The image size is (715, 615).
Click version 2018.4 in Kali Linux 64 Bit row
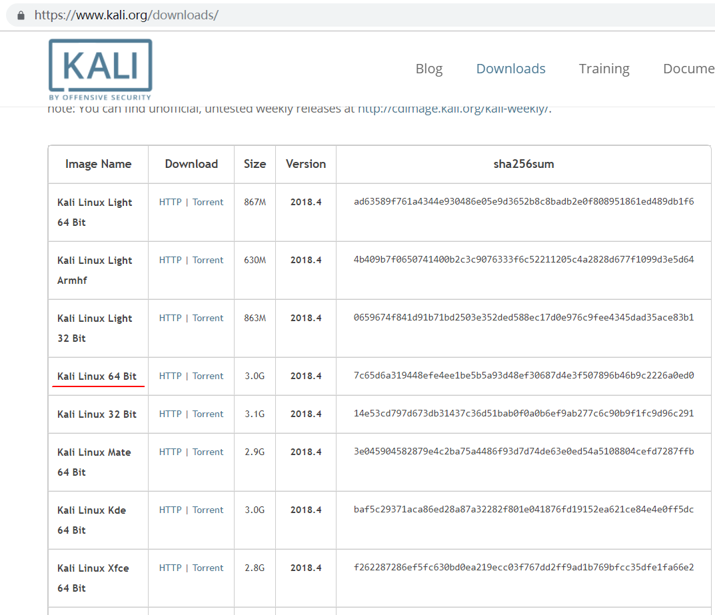click(306, 376)
